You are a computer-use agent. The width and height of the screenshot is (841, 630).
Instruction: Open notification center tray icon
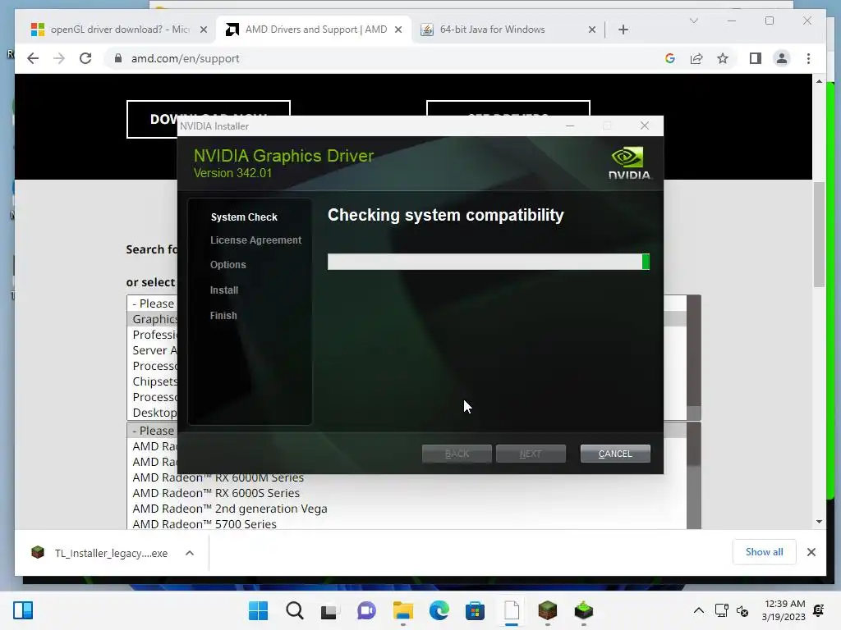(x=819, y=610)
